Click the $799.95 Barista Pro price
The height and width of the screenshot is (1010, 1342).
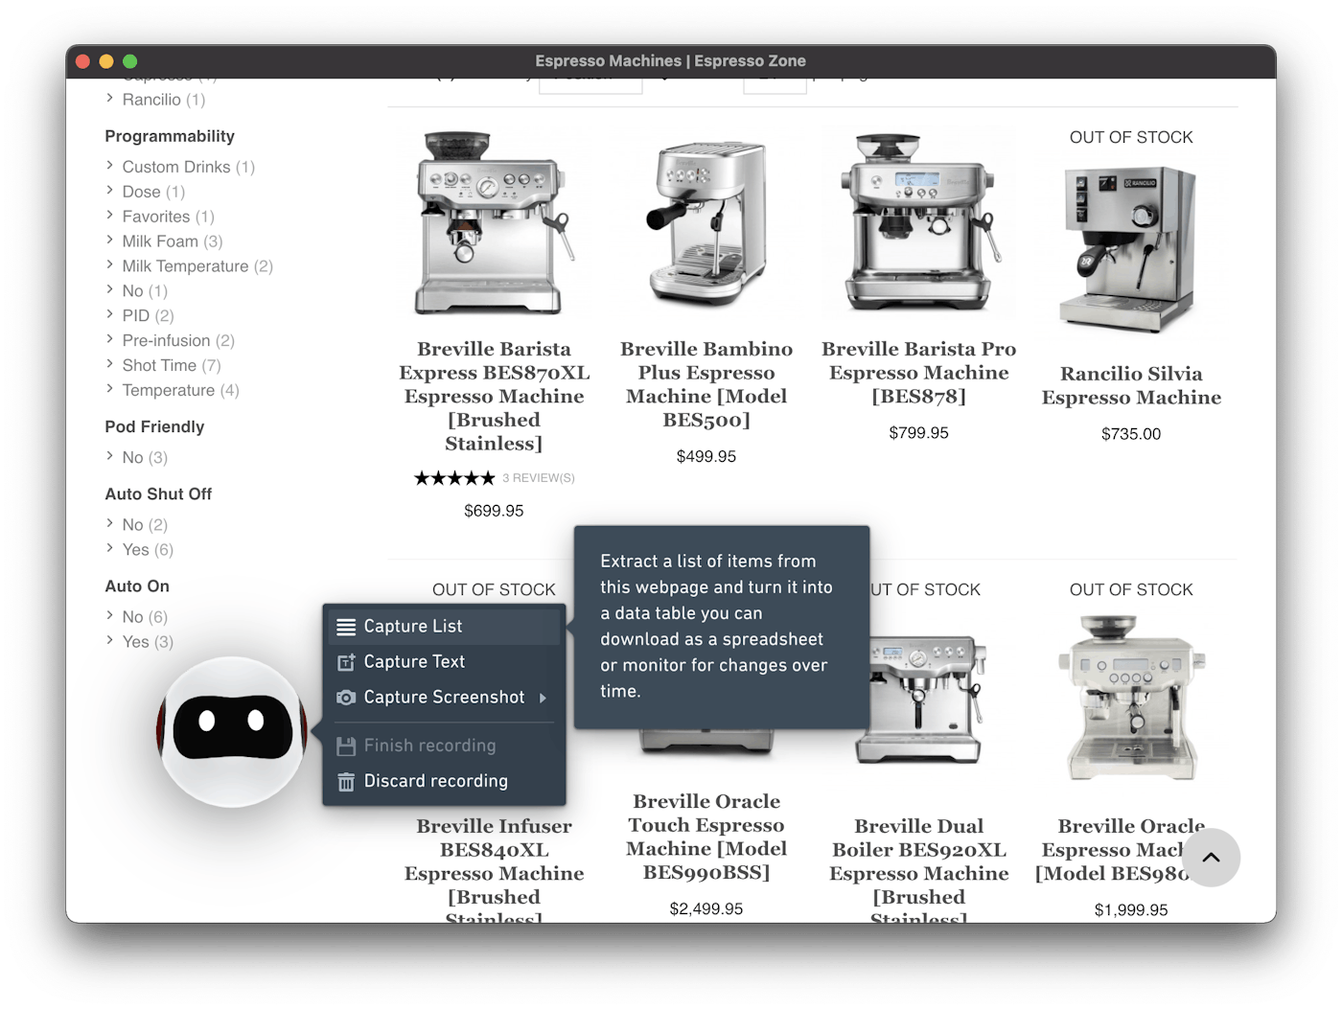[918, 433]
